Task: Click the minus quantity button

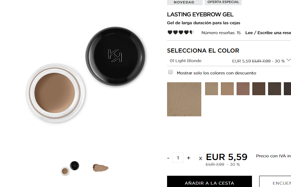Action: 168,158
